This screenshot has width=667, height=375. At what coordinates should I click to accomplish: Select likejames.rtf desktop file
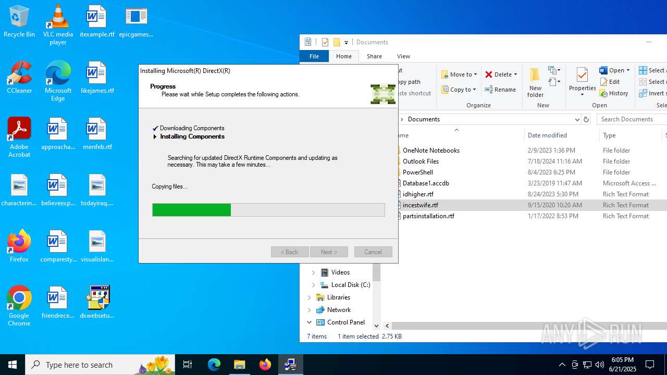97,78
